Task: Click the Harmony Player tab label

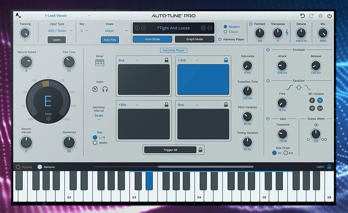Action: pos(174,50)
